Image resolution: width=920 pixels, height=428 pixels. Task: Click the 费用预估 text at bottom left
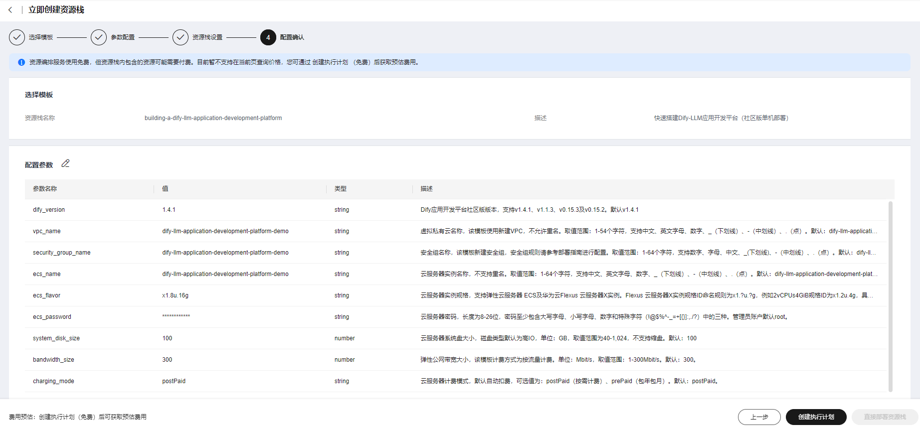(x=78, y=417)
